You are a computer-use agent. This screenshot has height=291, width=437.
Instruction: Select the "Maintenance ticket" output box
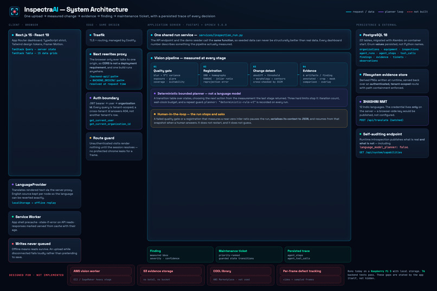249,255
